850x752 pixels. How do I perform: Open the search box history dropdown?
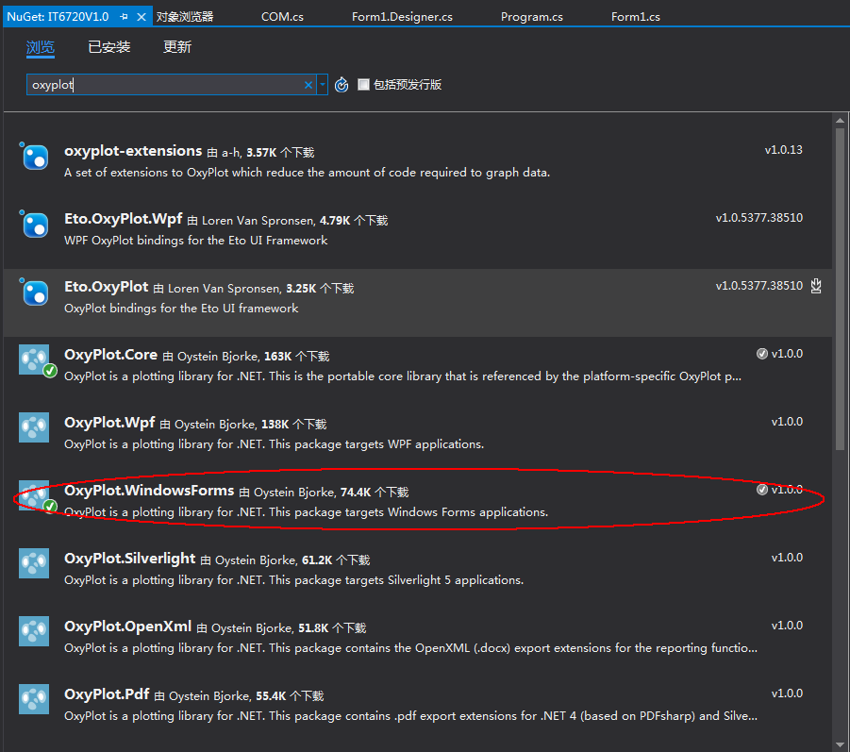pos(323,85)
